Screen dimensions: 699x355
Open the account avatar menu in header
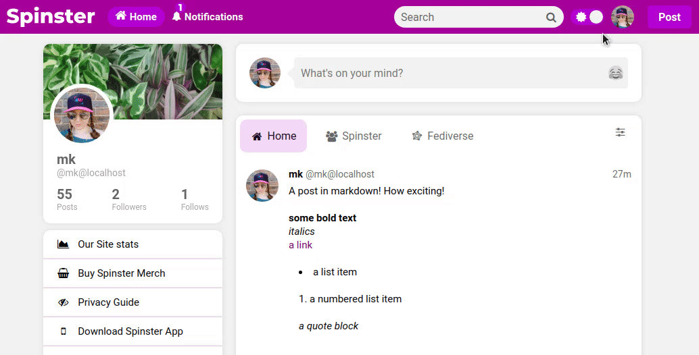pyautogui.click(x=623, y=17)
